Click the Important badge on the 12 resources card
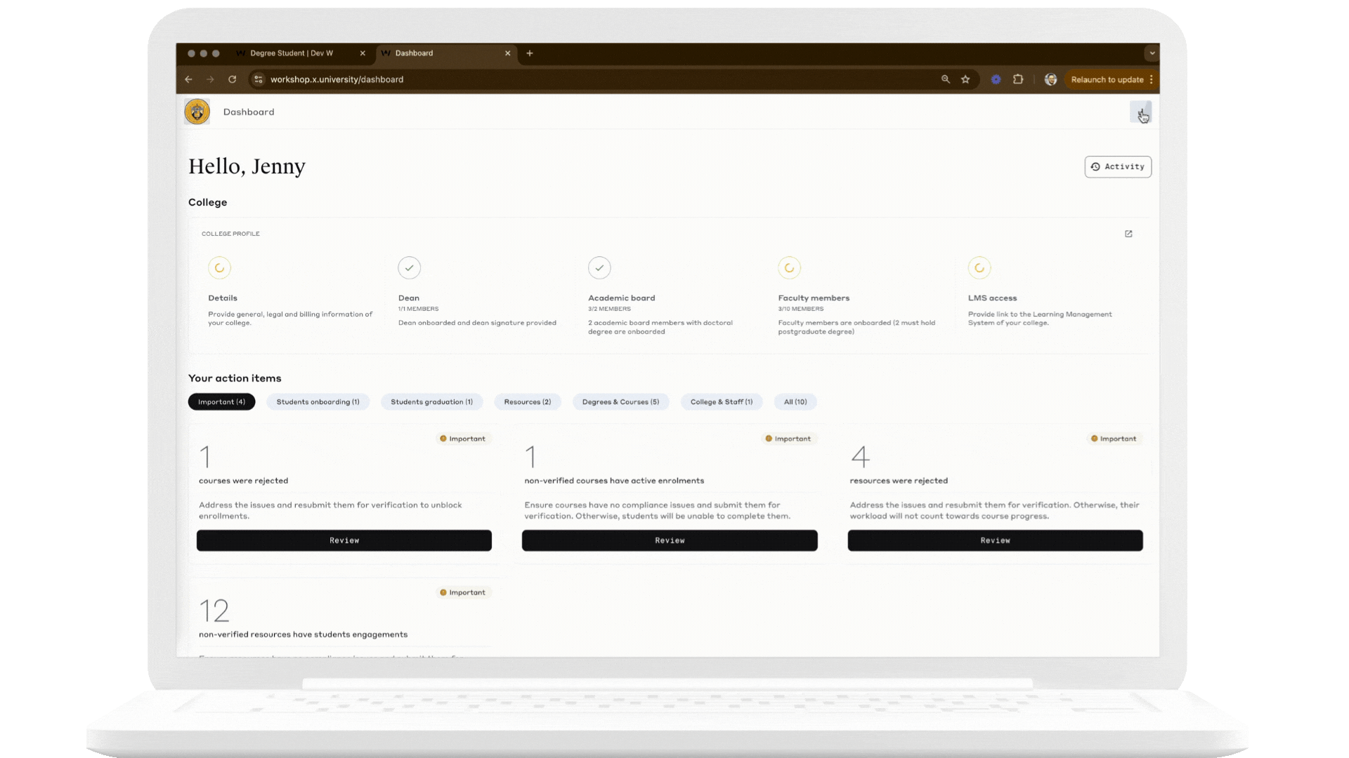 [x=463, y=592]
